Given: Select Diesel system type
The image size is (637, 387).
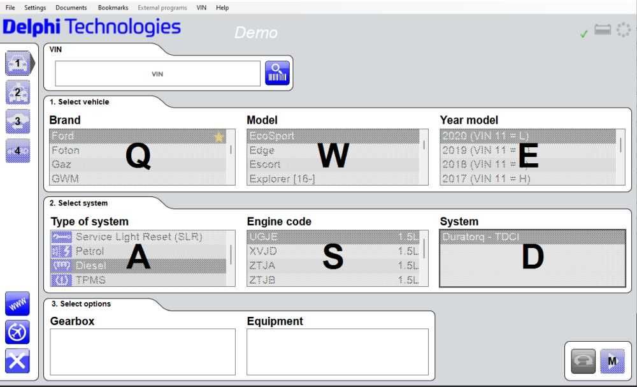Looking at the screenshot, I should point(138,266).
